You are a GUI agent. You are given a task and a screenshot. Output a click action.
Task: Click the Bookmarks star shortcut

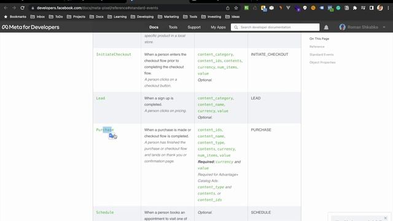pyautogui.click(x=15, y=17)
